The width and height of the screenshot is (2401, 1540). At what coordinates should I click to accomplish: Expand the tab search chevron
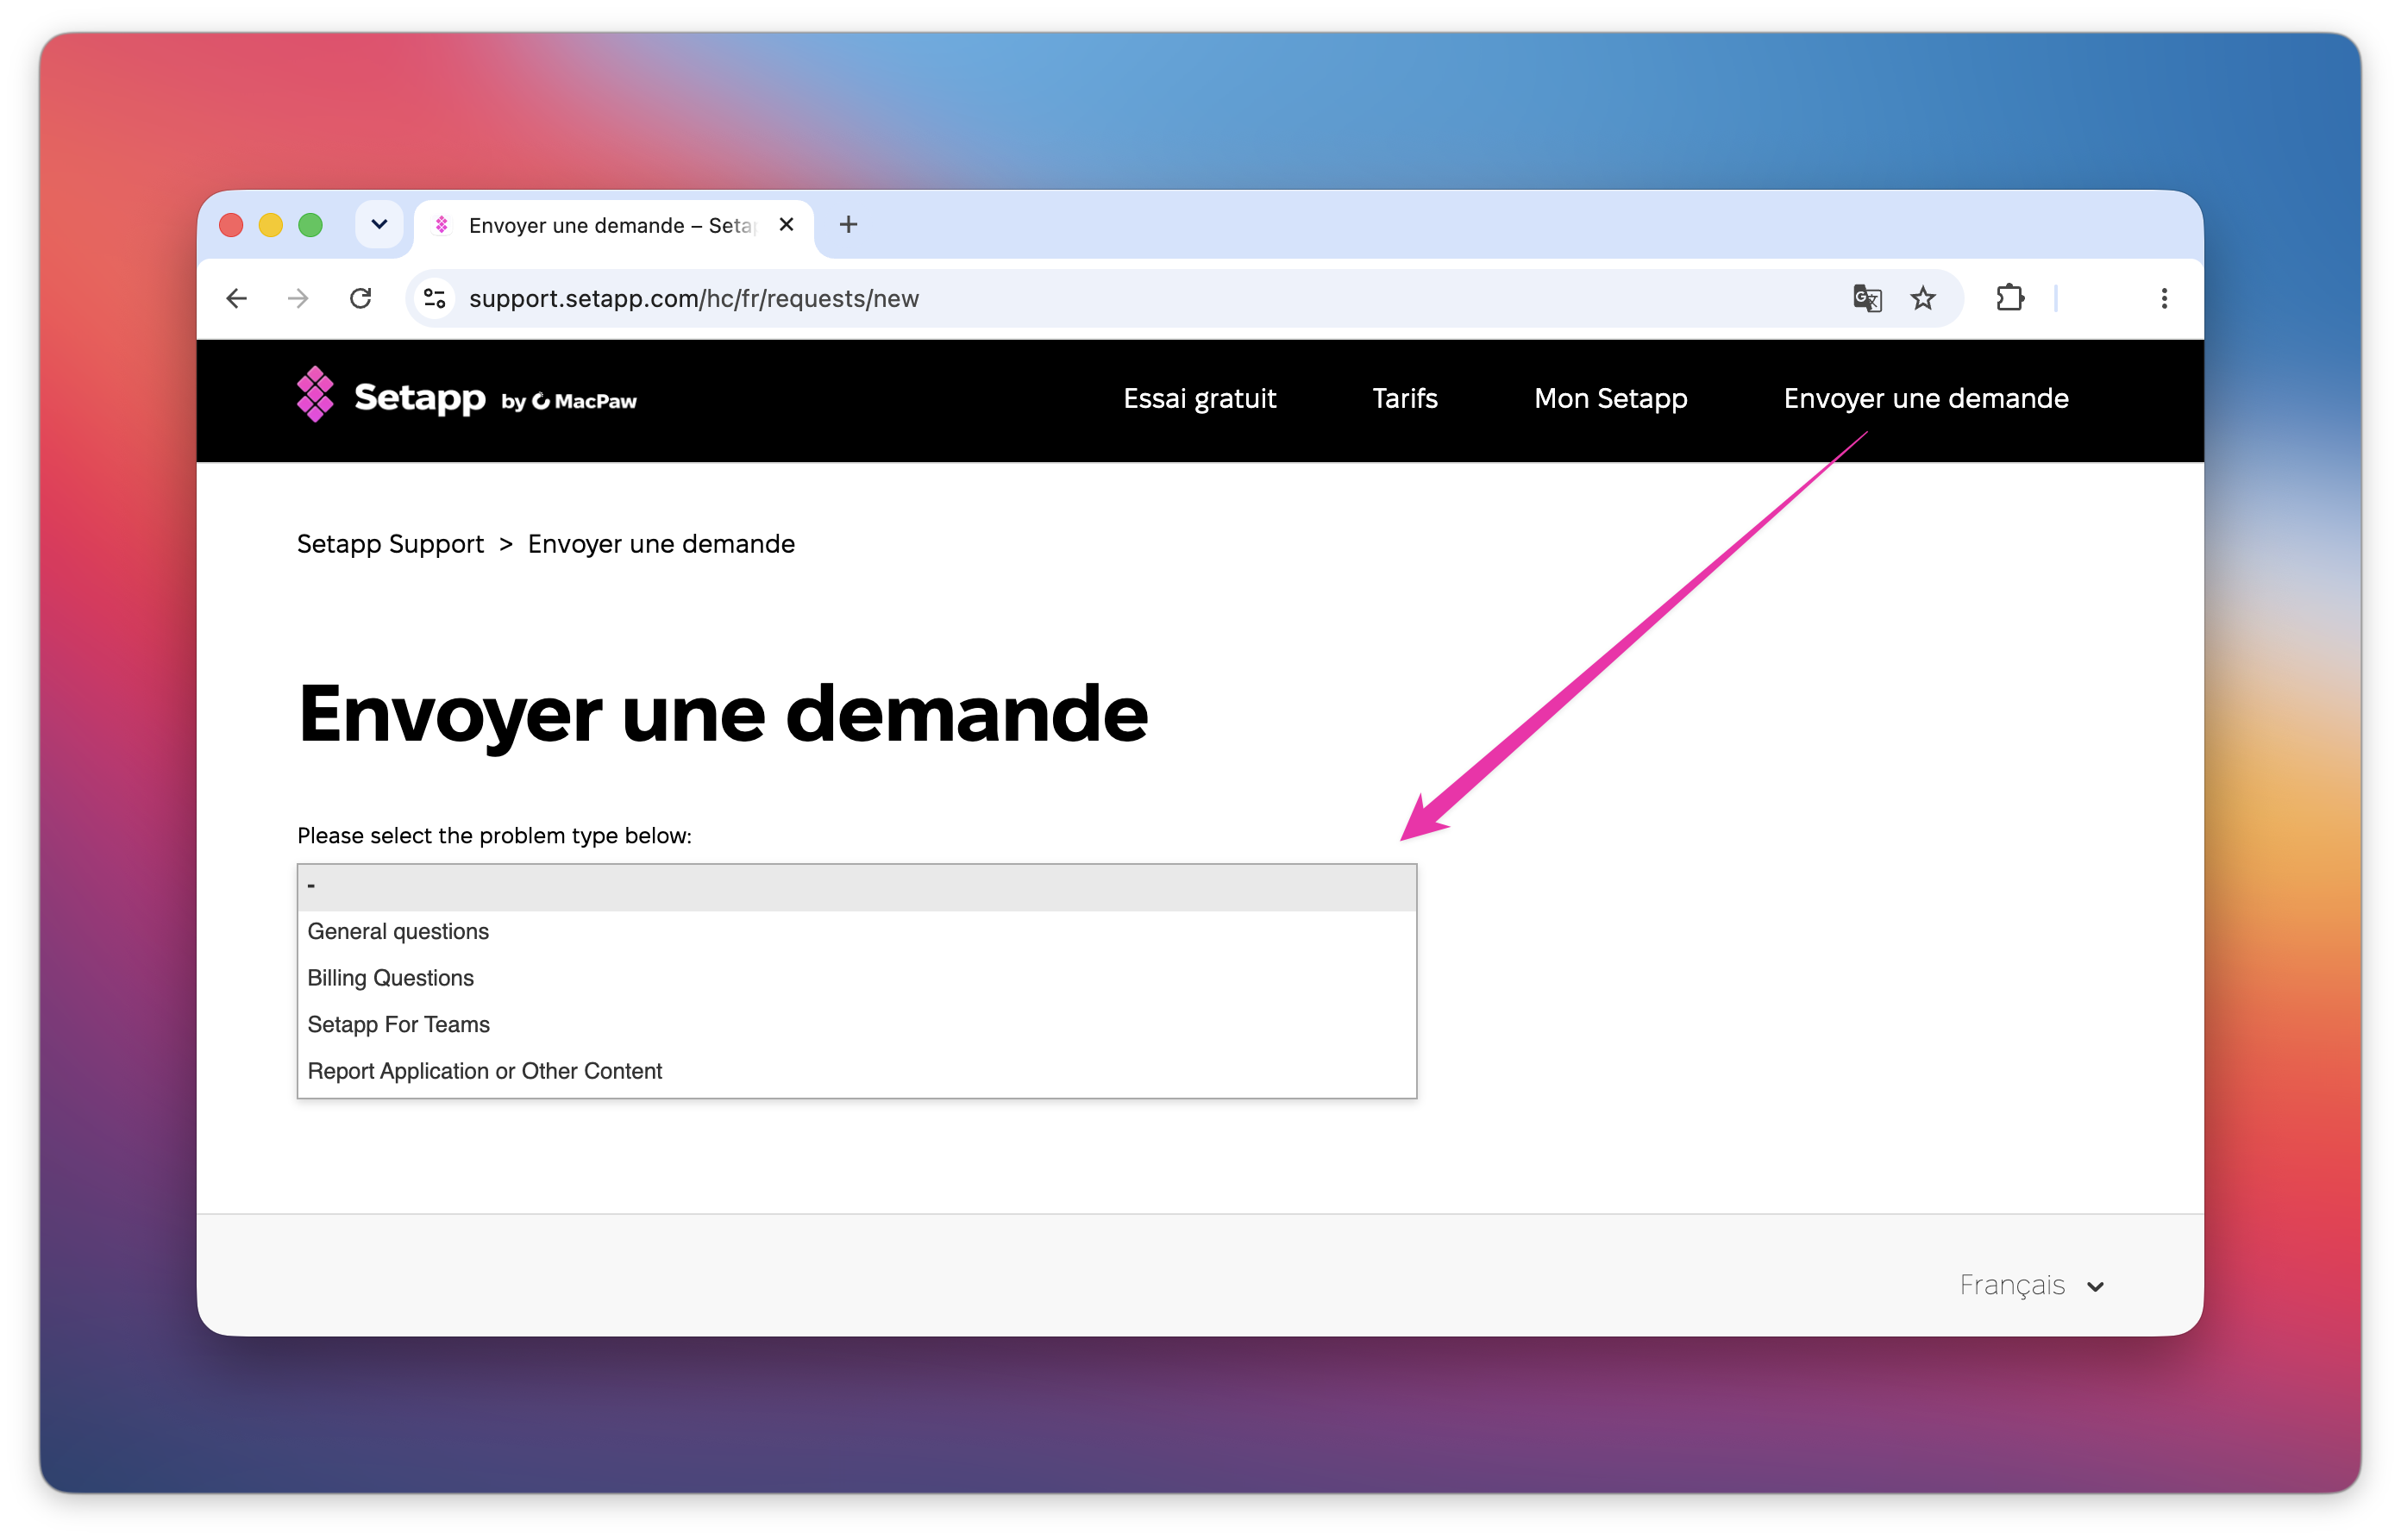point(379,225)
